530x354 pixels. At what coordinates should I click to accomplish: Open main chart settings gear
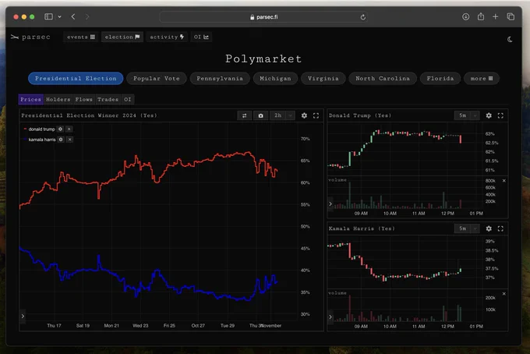(304, 115)
